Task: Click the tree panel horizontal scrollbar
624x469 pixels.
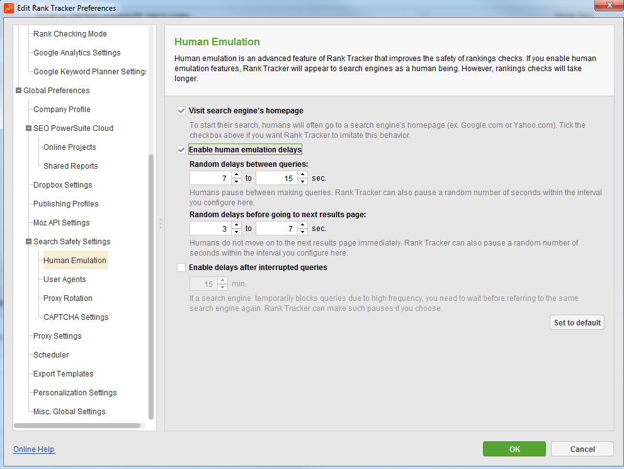Action: [x=77, y=426]
